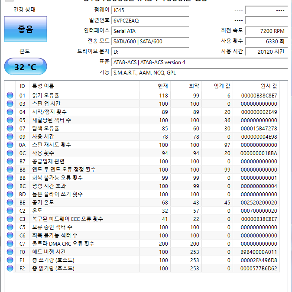292x292 pixels.
Task: Click the status icon for ID B8 엔드 투 엔드
Action: tap(10, 169)
